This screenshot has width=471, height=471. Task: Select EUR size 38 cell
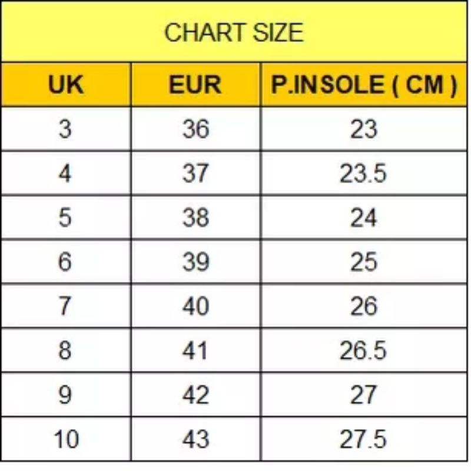[x=195, y=217]
